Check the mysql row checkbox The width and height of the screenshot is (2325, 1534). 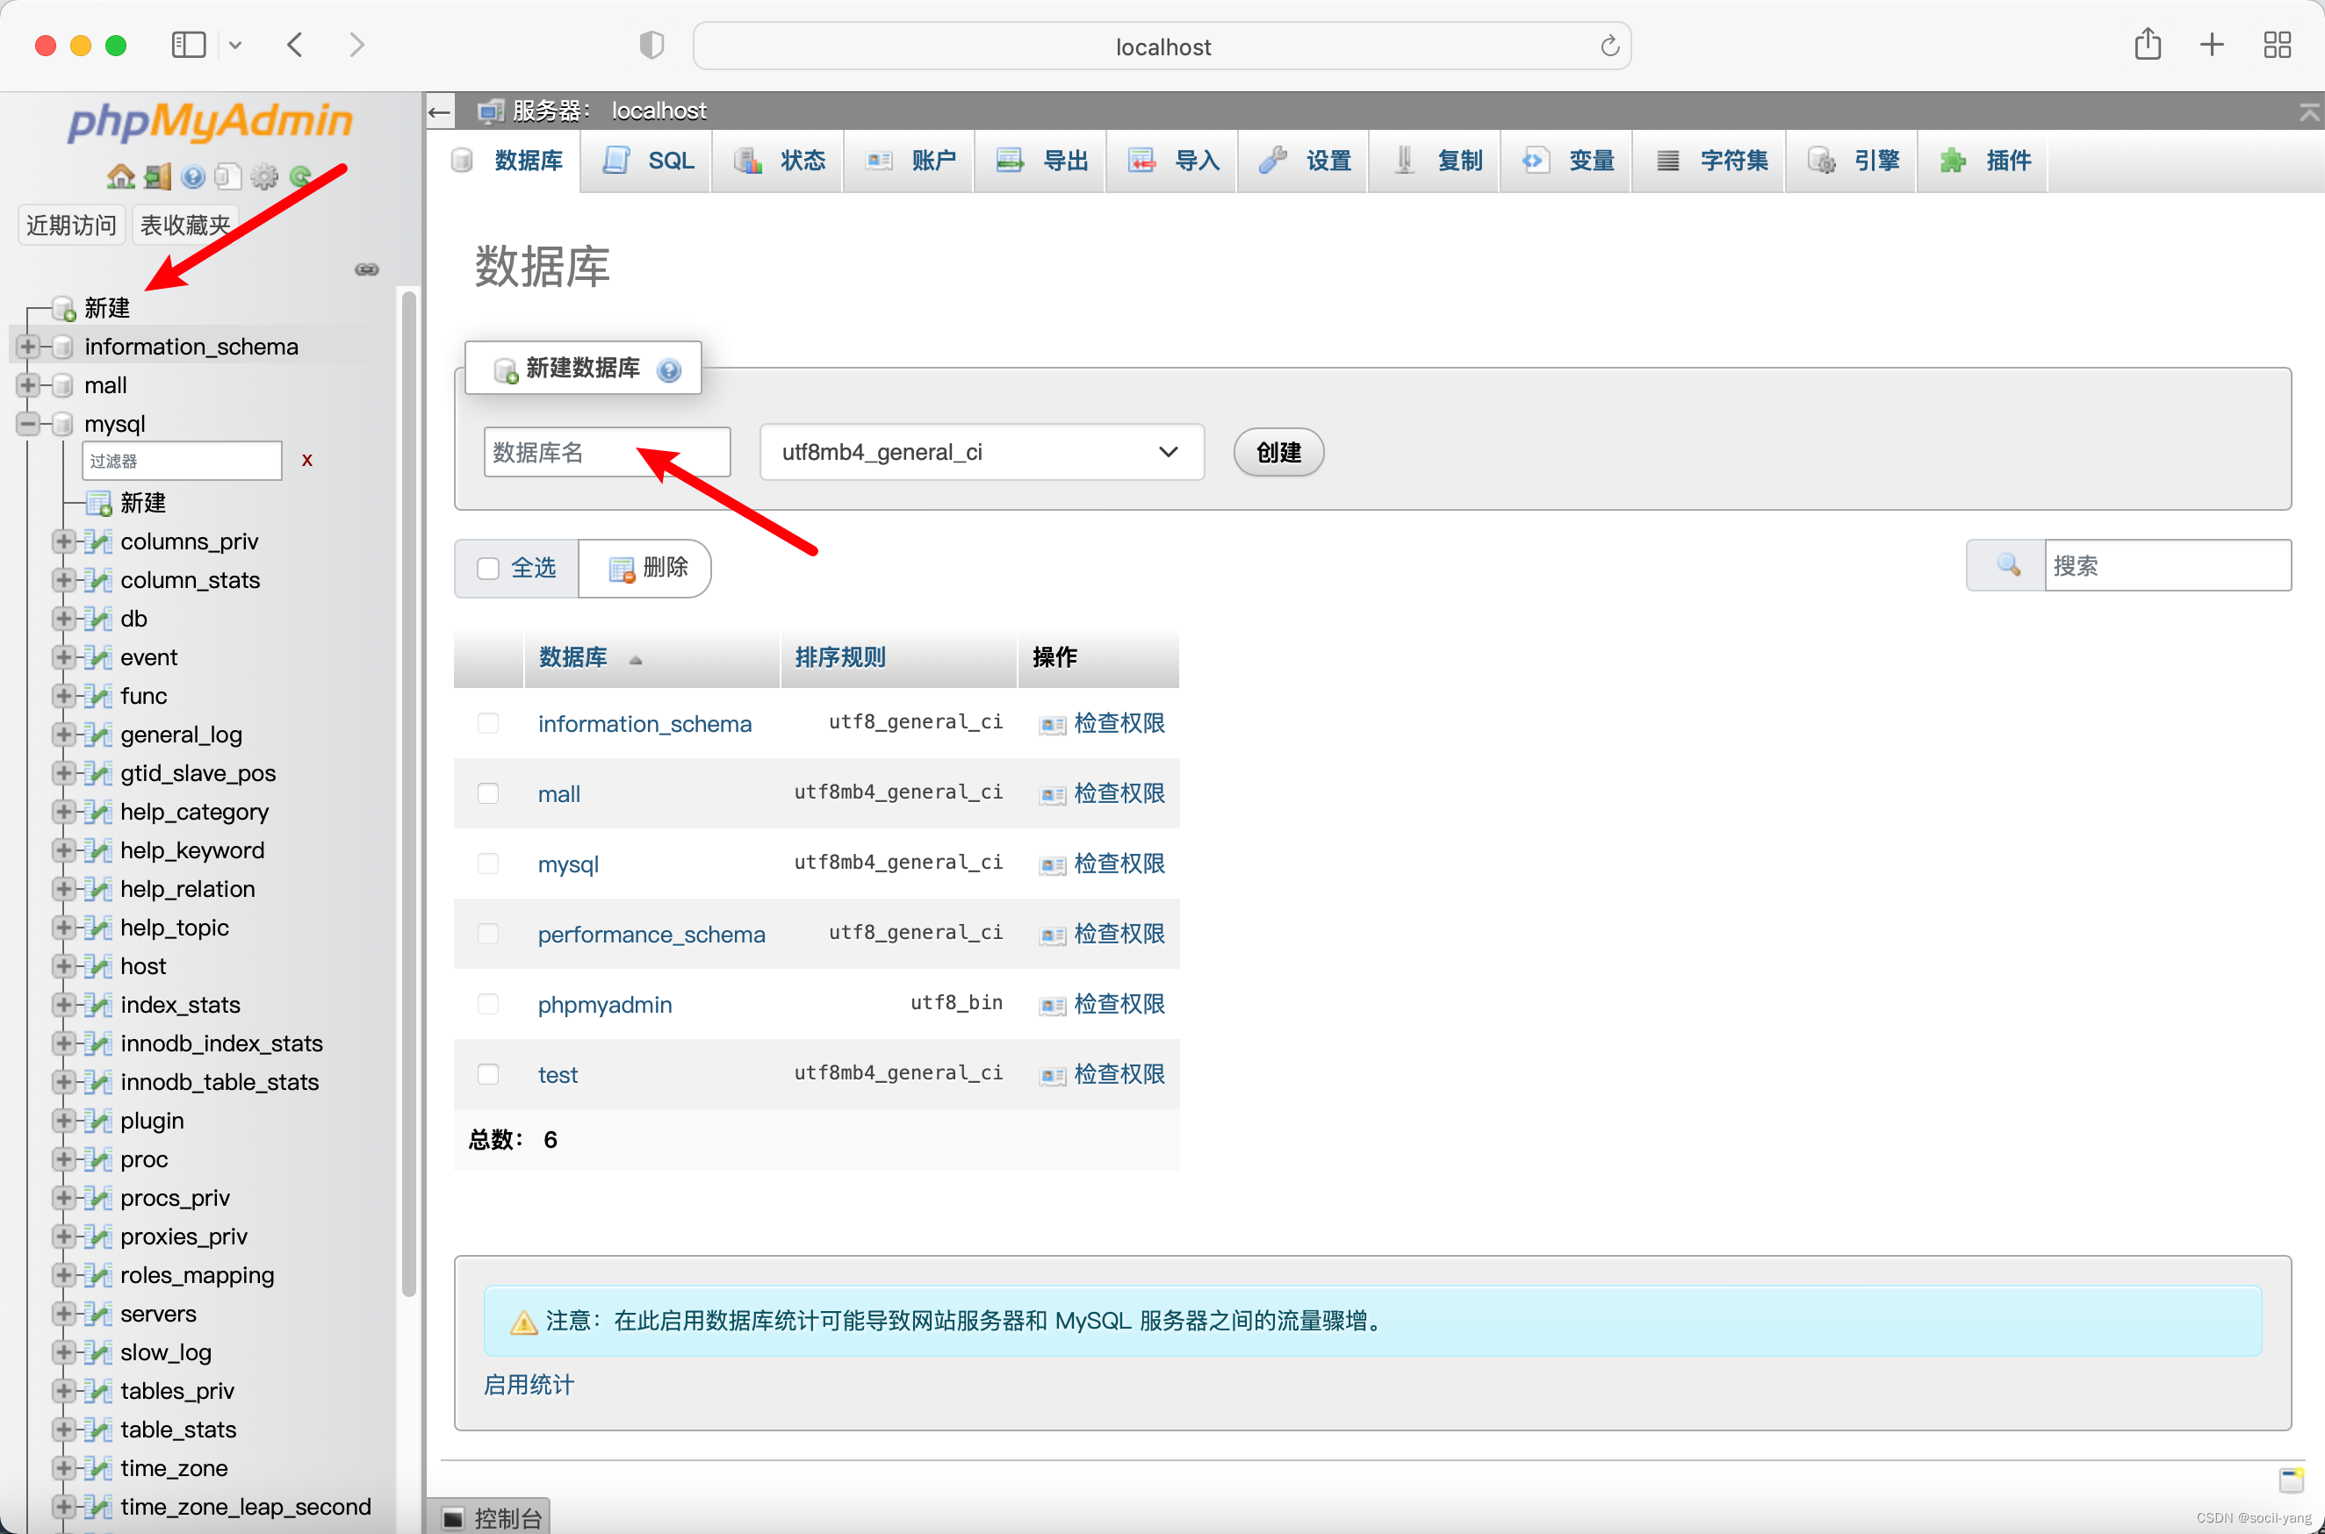click(x=487, y=864)
